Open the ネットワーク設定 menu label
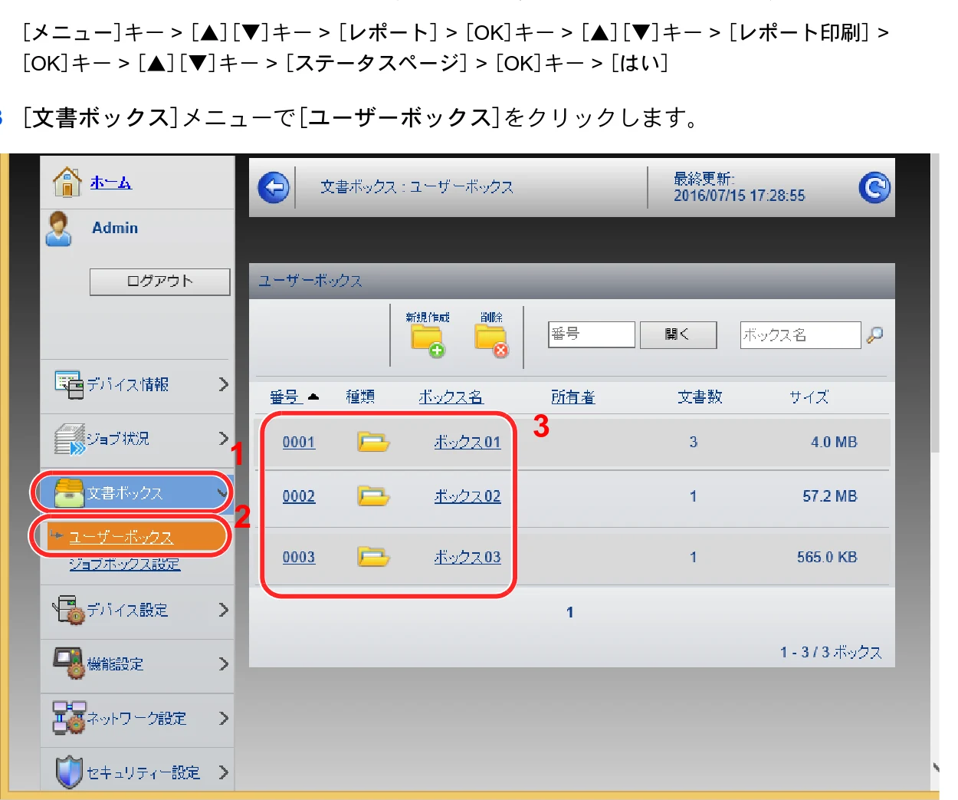958x800 pixels. [136, 718]
